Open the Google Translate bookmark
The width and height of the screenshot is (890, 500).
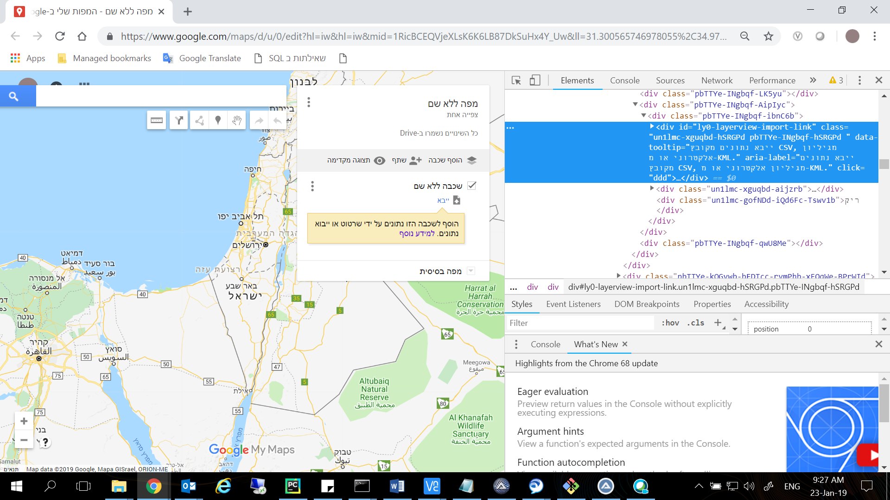(x=202, y=58)
